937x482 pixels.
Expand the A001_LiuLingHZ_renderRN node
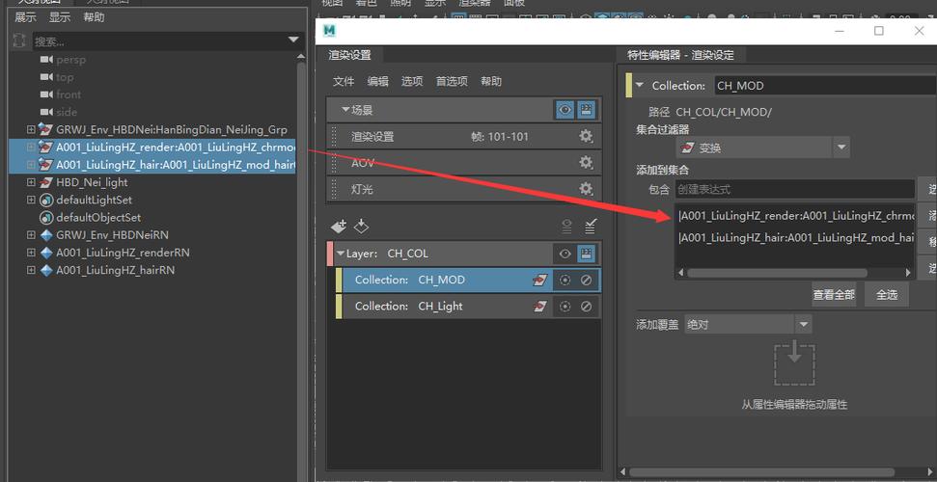(x=31, y=253)
